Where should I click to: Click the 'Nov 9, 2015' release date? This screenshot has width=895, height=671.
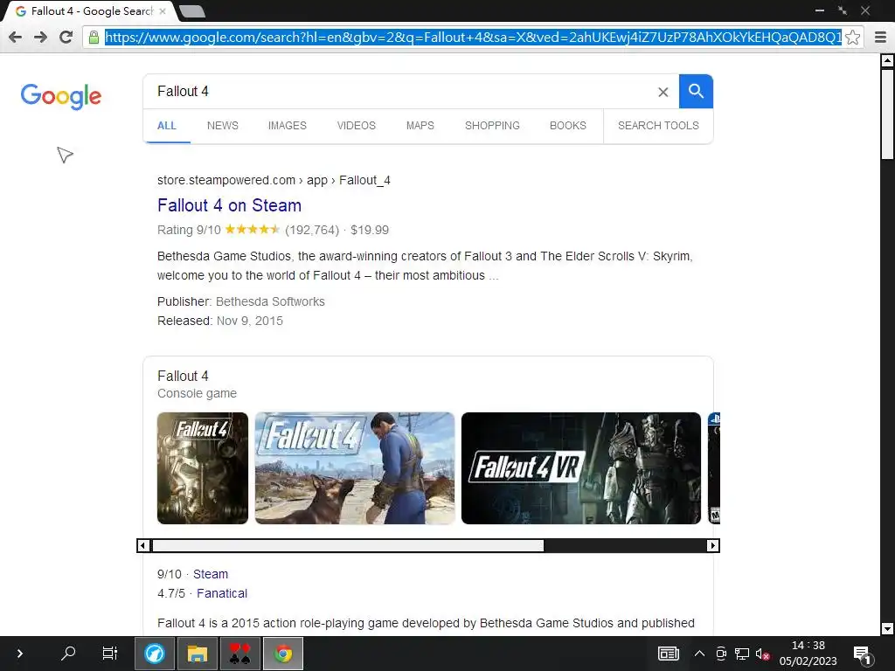pyautogui.click(x=249, y=321)
